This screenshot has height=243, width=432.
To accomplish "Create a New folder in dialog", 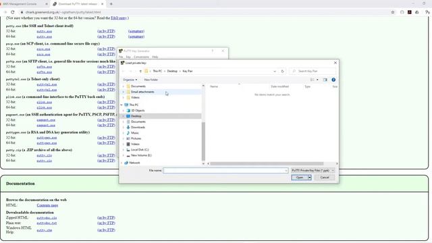I will [x=151, y=80].
